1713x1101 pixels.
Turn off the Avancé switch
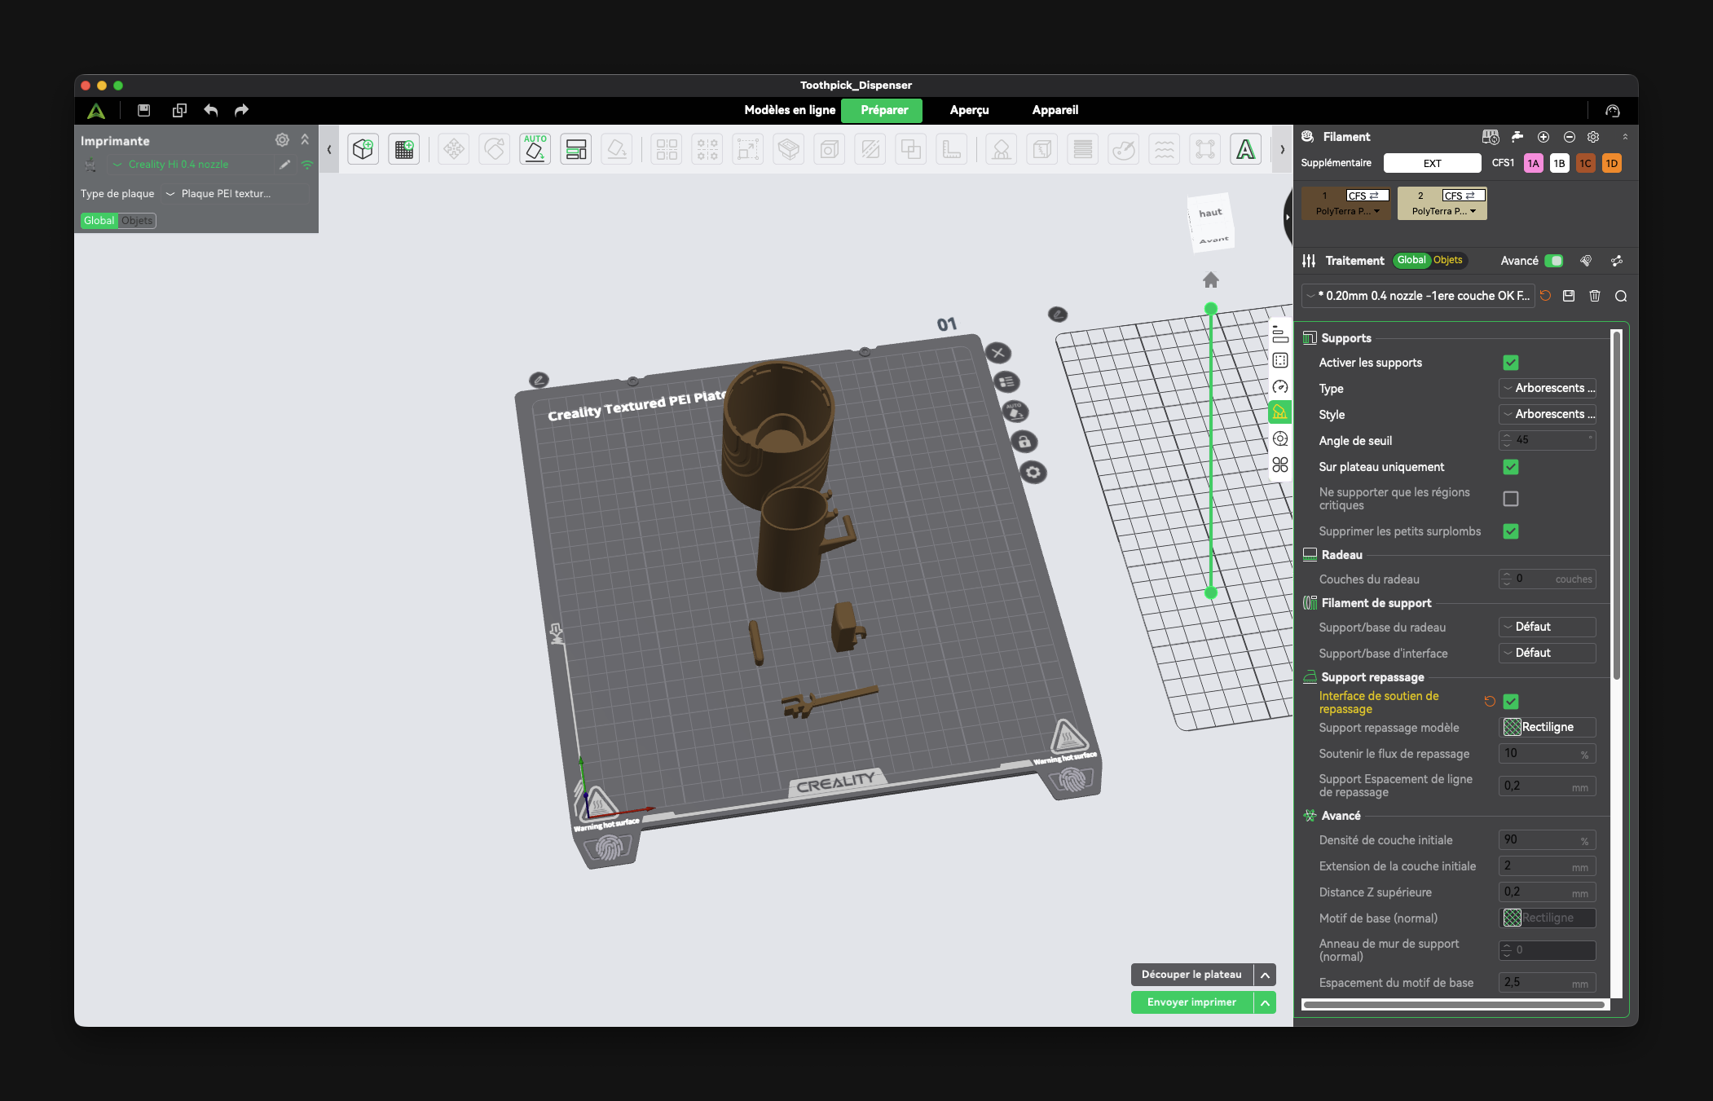point(1554,261)
